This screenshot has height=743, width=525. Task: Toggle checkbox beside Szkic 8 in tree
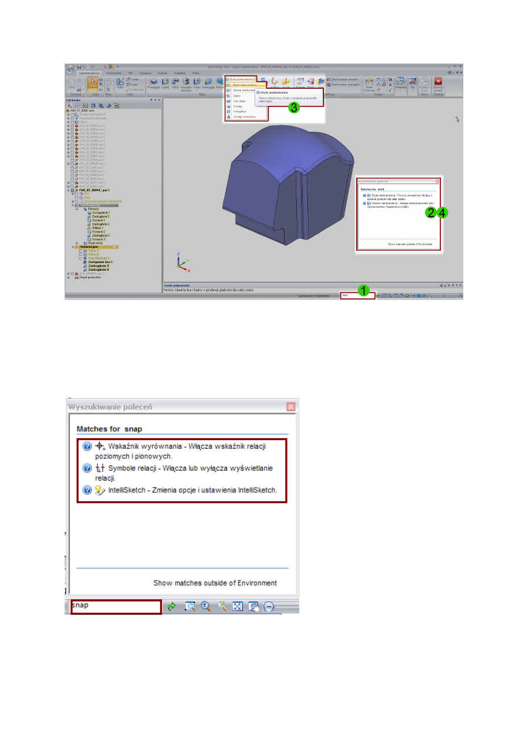coord(81,254)
